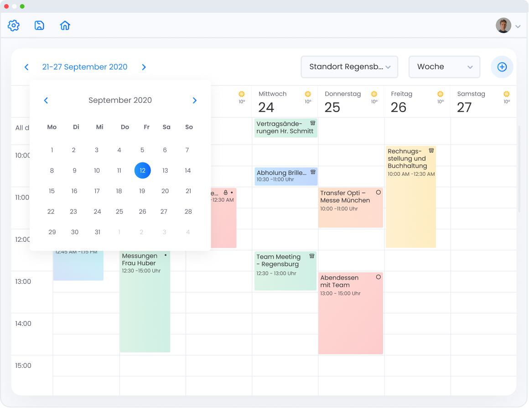Screen dimensions: 529x408
Task: Click the home icon in the top bar
Action: [65, 25]
